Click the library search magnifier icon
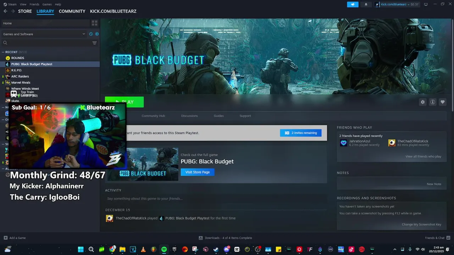454x255 pixels. pos(5,43)
